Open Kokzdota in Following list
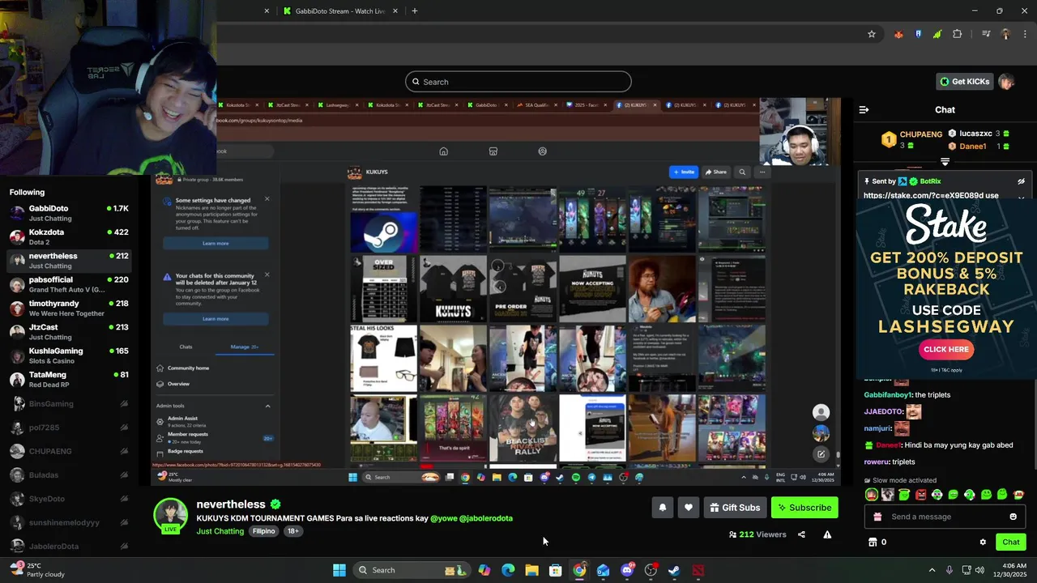 68,236
